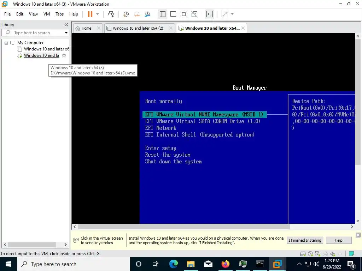Open the stretch display dropdown arrow
The width and height of the screenshot is (362, 271).
(232, 14)
